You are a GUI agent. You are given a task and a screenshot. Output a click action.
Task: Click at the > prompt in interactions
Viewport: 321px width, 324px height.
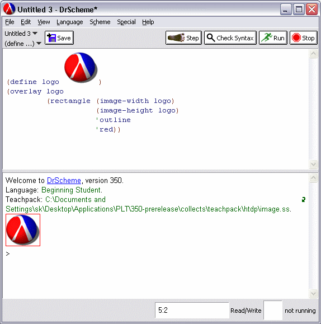coord(8,253)
